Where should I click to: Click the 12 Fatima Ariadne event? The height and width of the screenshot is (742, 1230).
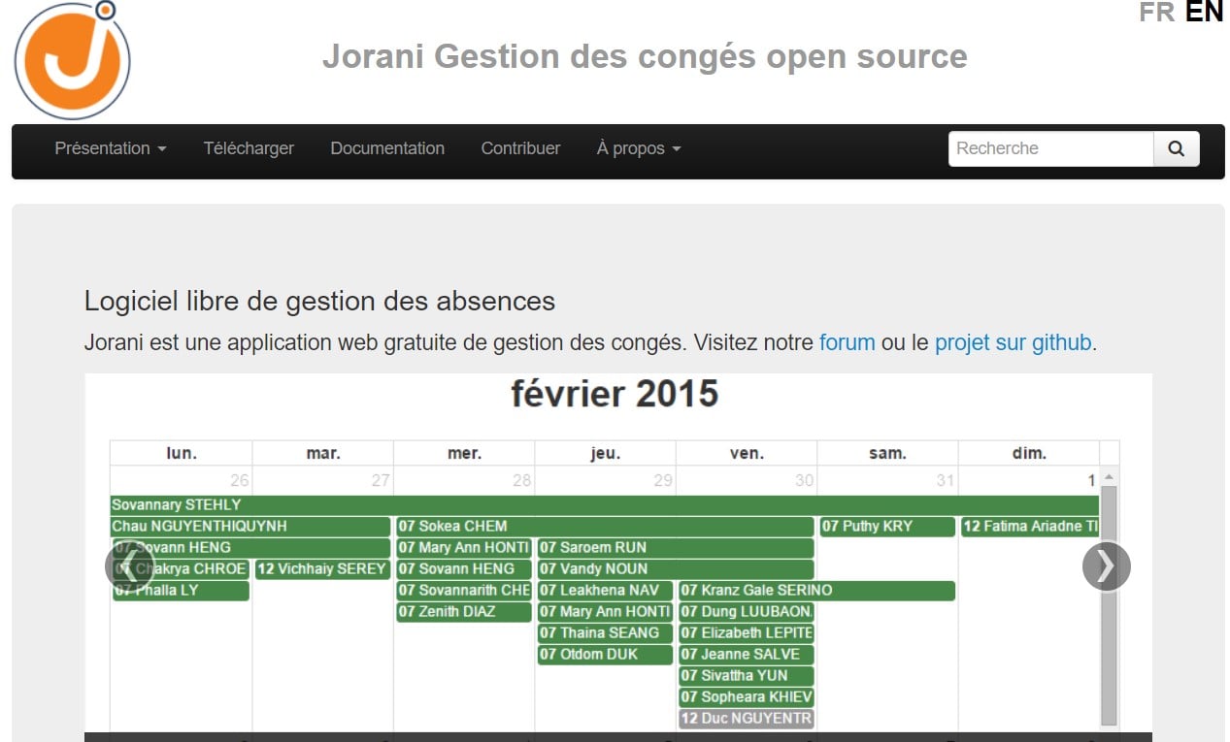(1030, 527)
